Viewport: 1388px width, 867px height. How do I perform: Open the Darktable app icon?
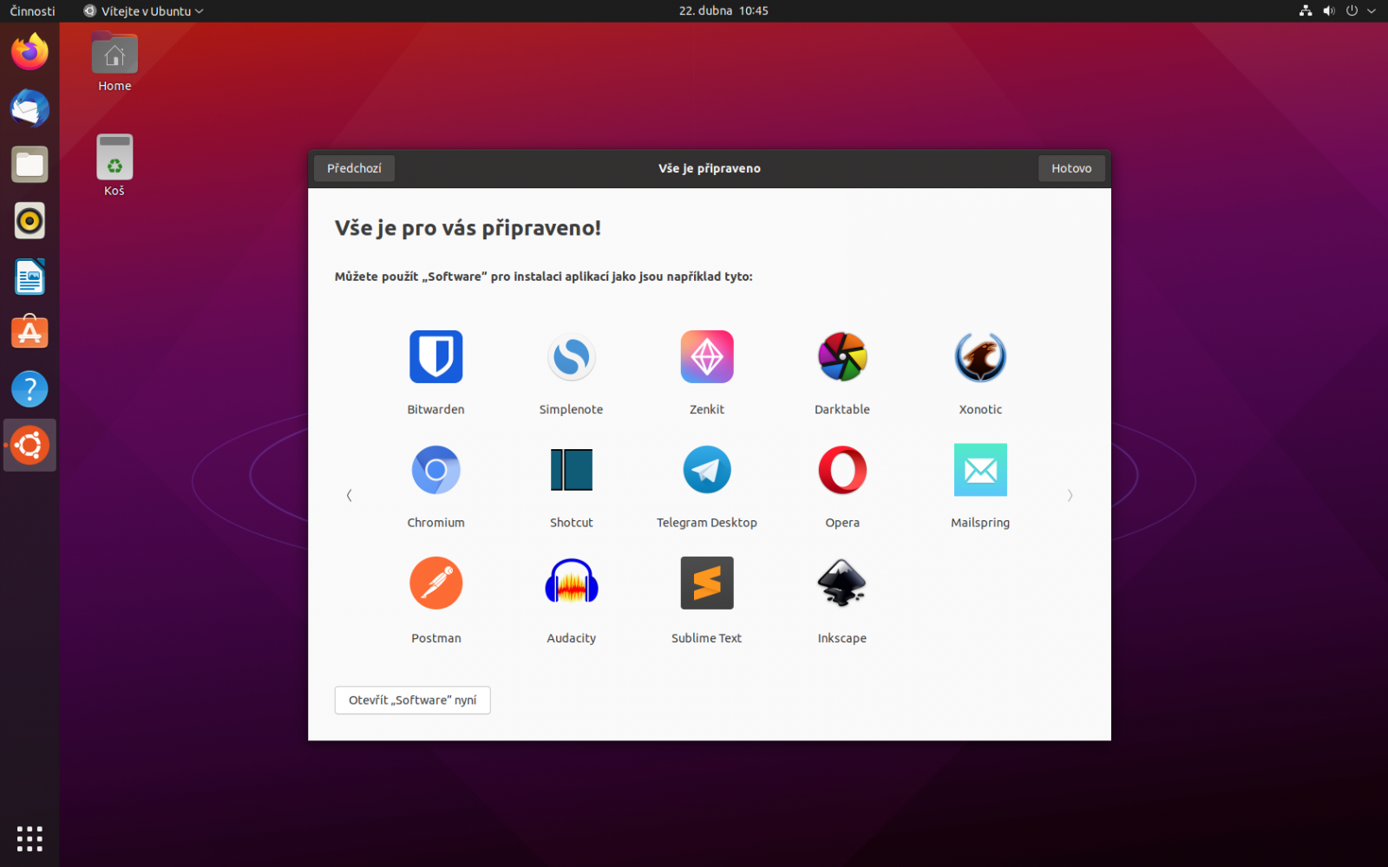tap(841, 356)
